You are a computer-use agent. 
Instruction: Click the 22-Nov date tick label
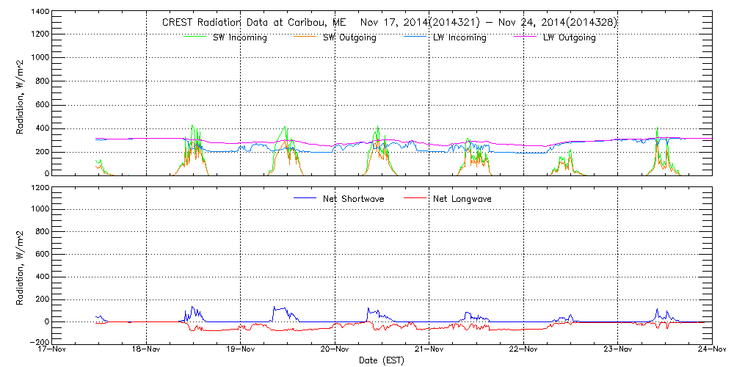[523, 349]
